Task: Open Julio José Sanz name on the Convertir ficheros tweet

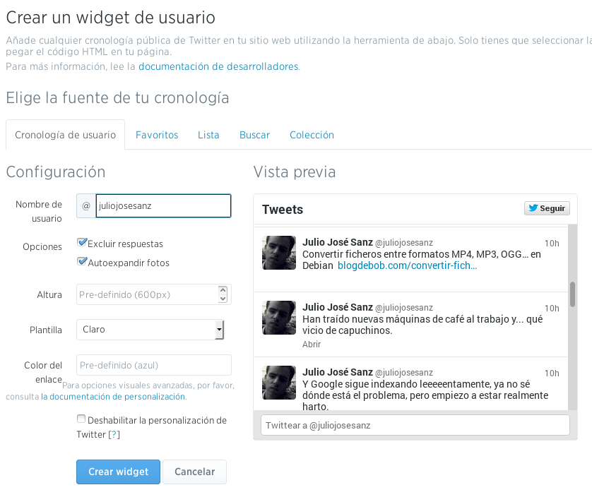Action: click(338, 242)
